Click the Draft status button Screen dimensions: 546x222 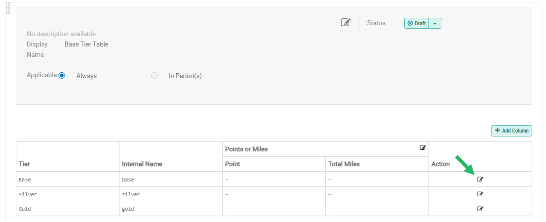coord(417,23)
